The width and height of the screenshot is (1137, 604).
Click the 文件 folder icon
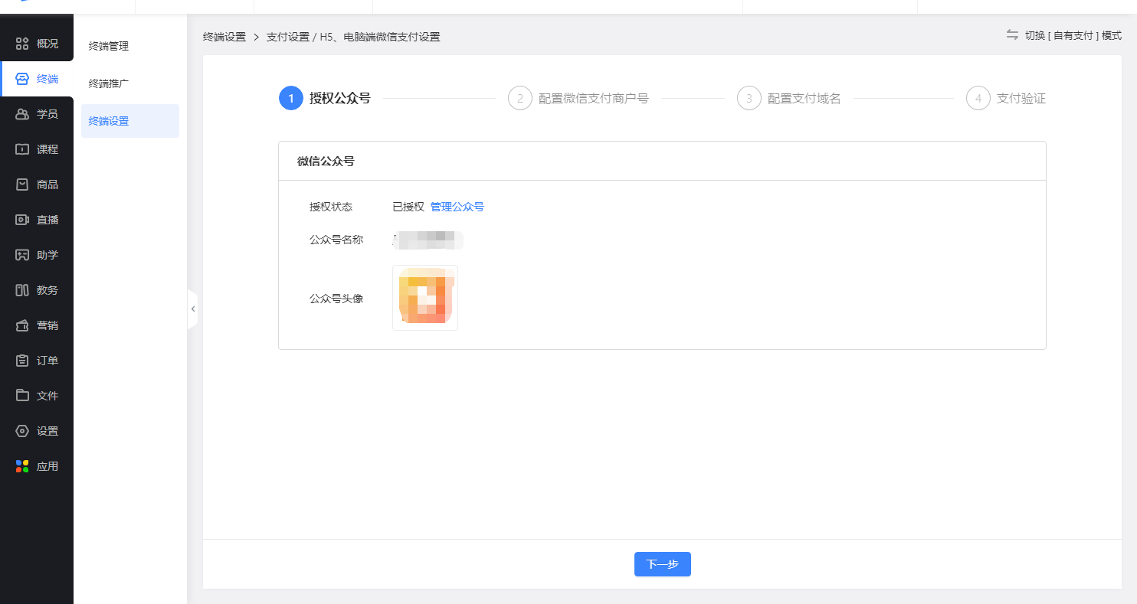(x=22, y=396)
